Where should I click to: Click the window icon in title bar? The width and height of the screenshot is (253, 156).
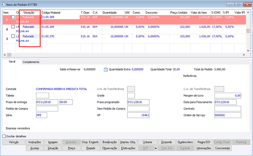point(3,4)
